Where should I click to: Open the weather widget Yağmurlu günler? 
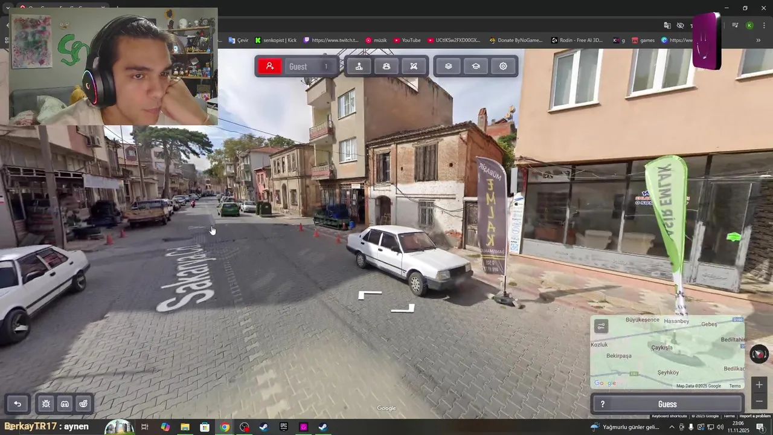pos(625,427)
